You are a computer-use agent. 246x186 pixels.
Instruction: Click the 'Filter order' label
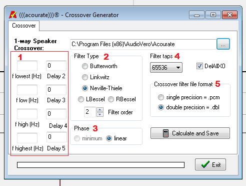(120, 112)
